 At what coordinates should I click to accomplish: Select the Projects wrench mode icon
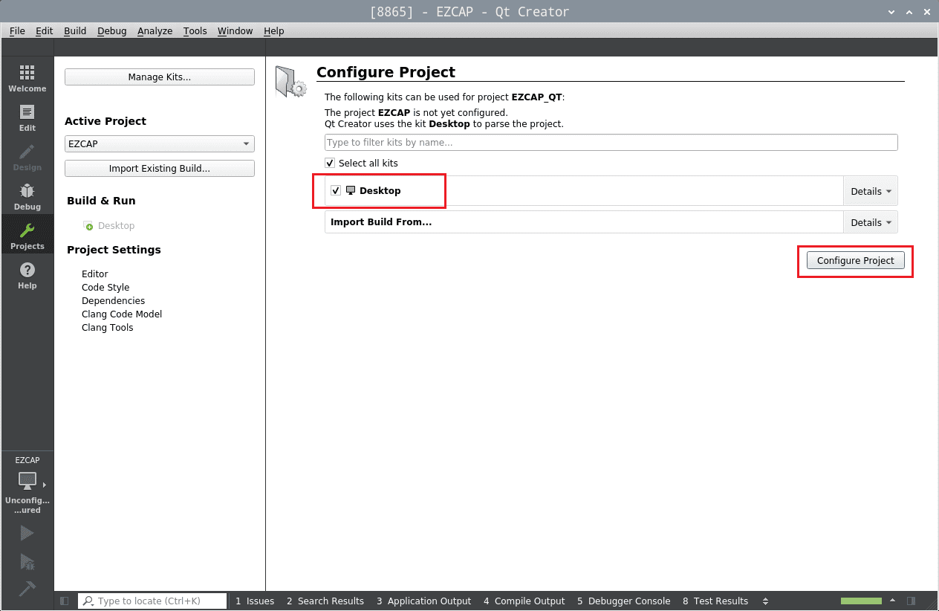[27, 236]
